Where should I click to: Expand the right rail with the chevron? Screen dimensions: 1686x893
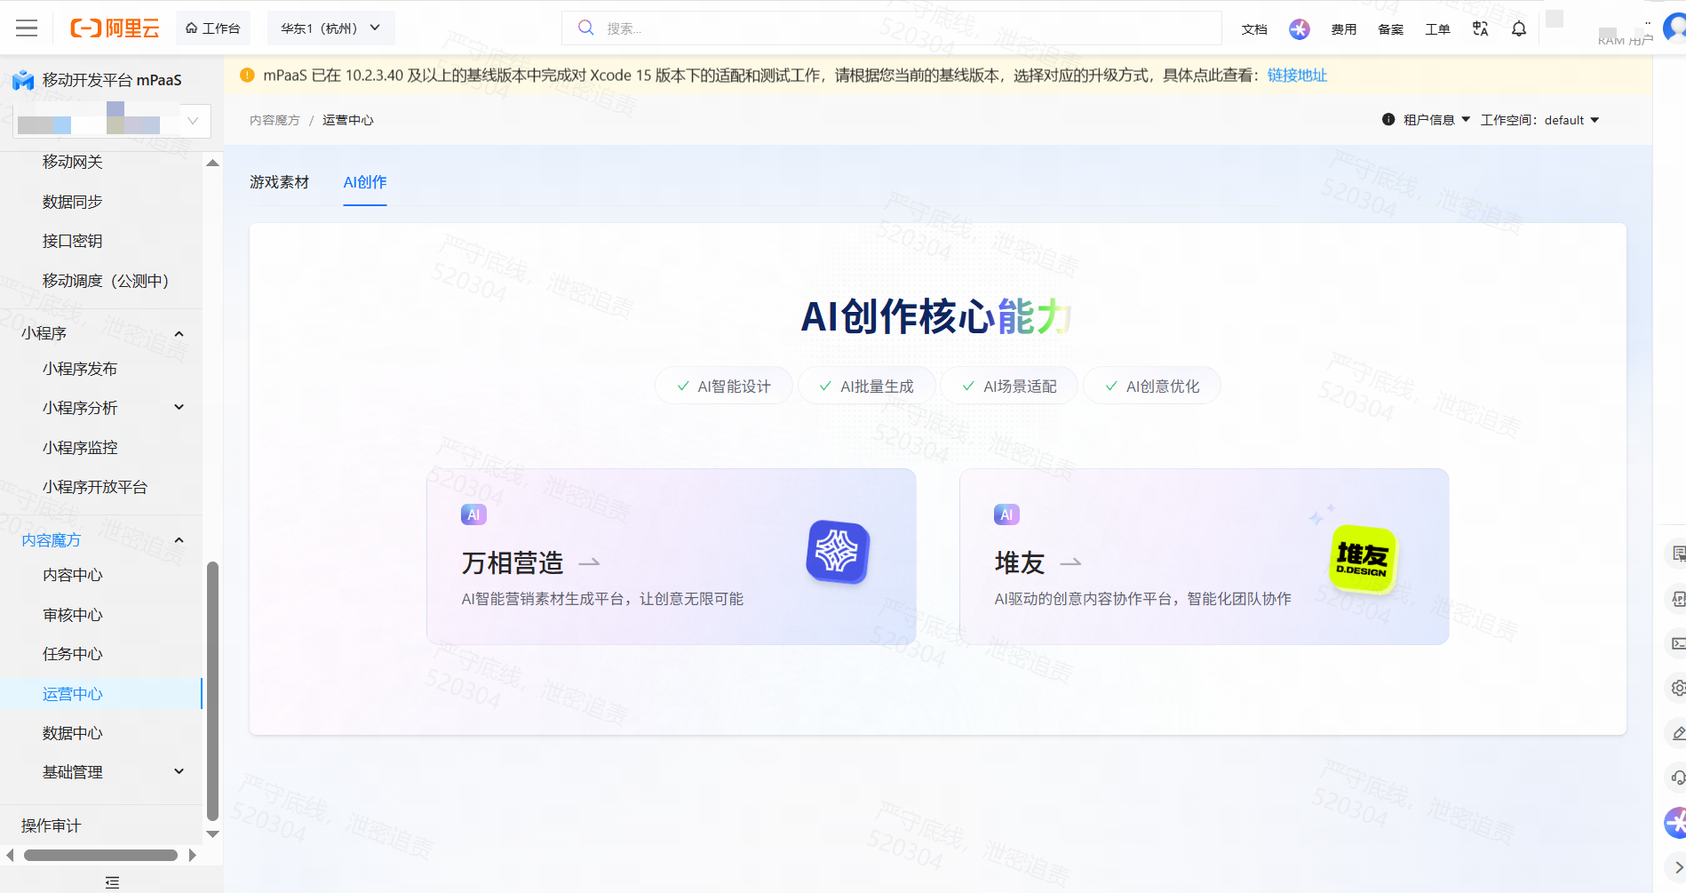point(1678,867)
